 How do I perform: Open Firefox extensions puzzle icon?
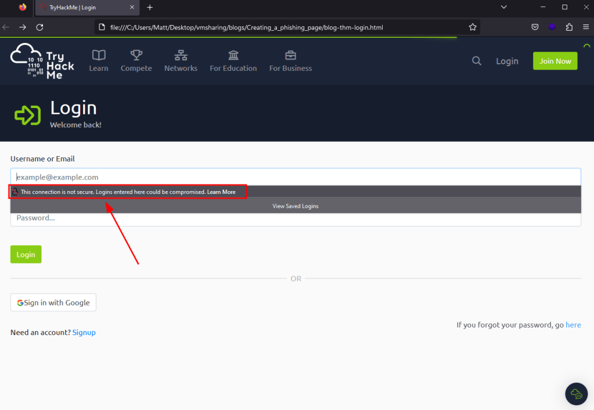pyautogui.click(x=568, y=27)
